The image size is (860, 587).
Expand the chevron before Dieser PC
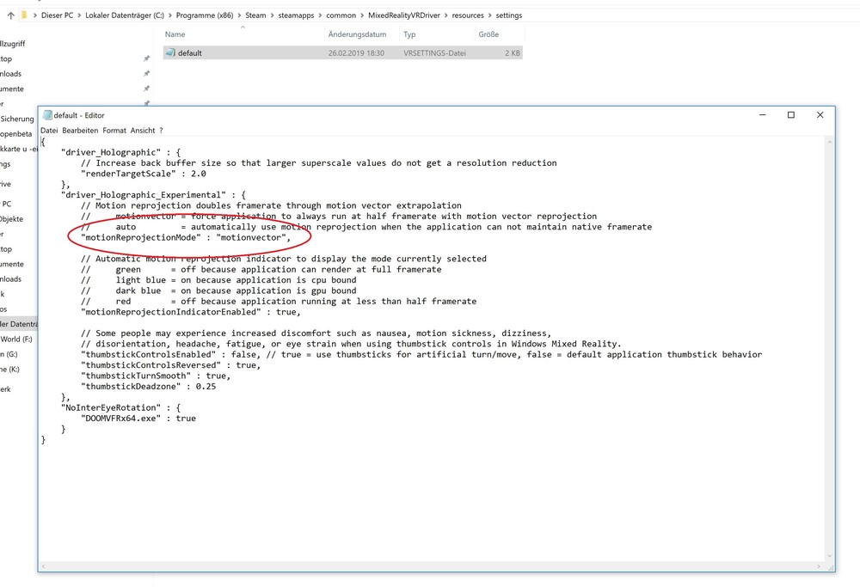[x=35, y=15]
